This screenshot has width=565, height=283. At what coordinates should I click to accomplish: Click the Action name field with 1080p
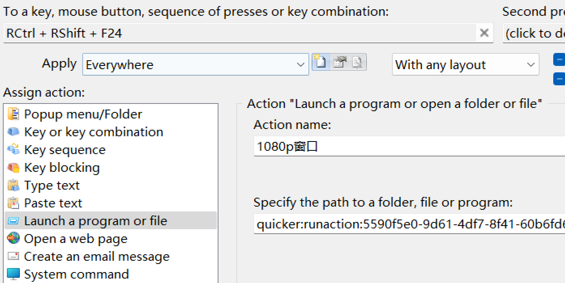pos(409,146)
